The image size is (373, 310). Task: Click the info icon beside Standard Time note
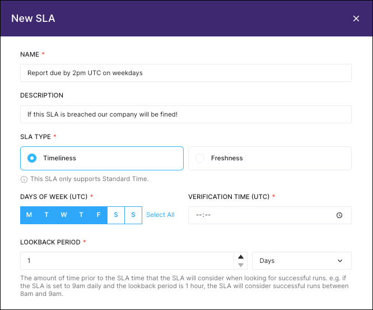click(x=24, y=179)
